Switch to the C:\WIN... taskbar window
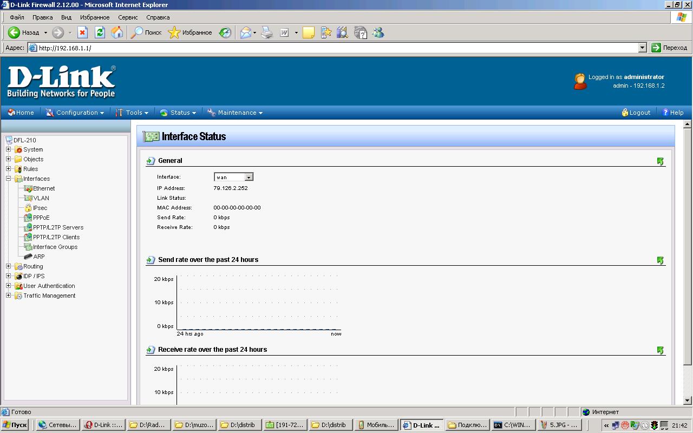Viewport: 693px width, 433px height. pyautogui.click(x=512, y=425)
